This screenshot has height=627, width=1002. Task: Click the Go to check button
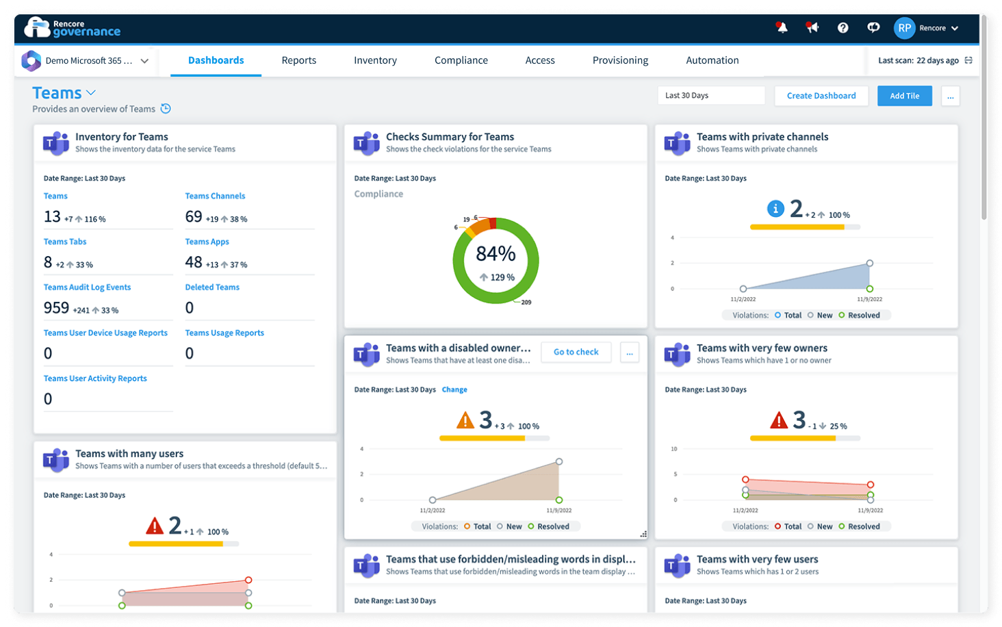pos(576,352)
